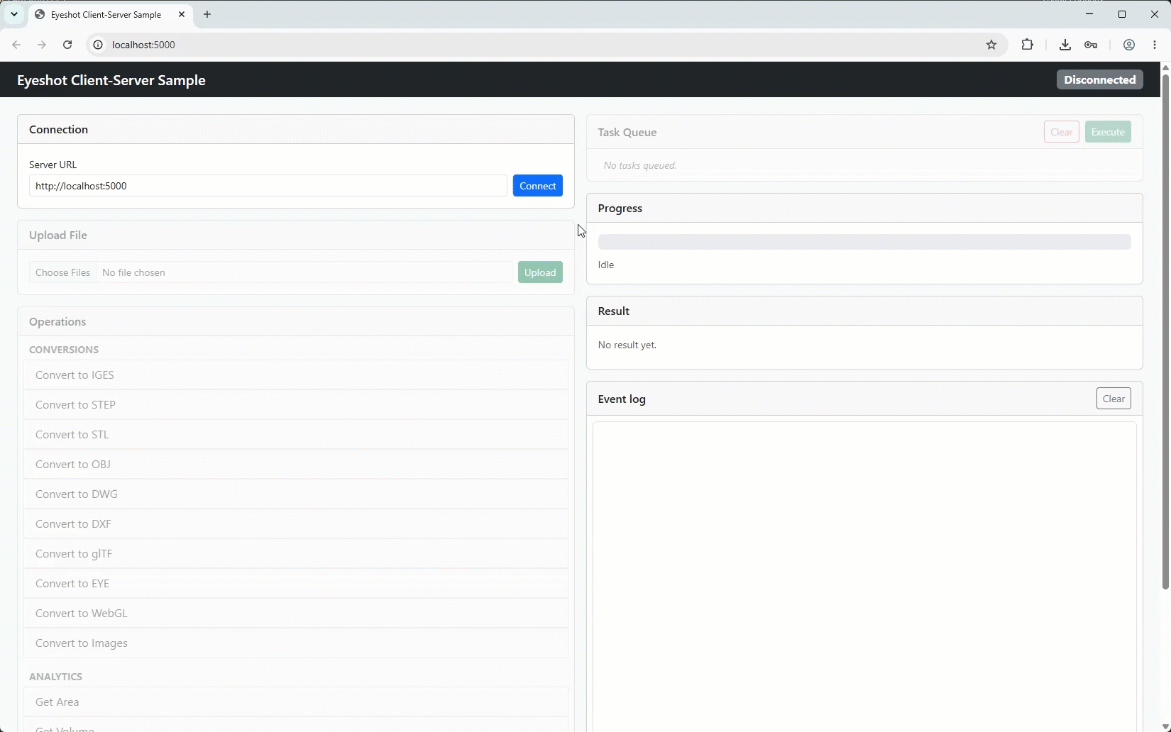Viewport: 1171px width, 732px height.
Task: Click the Disconnected status badge
Action: coord(1099,79)
